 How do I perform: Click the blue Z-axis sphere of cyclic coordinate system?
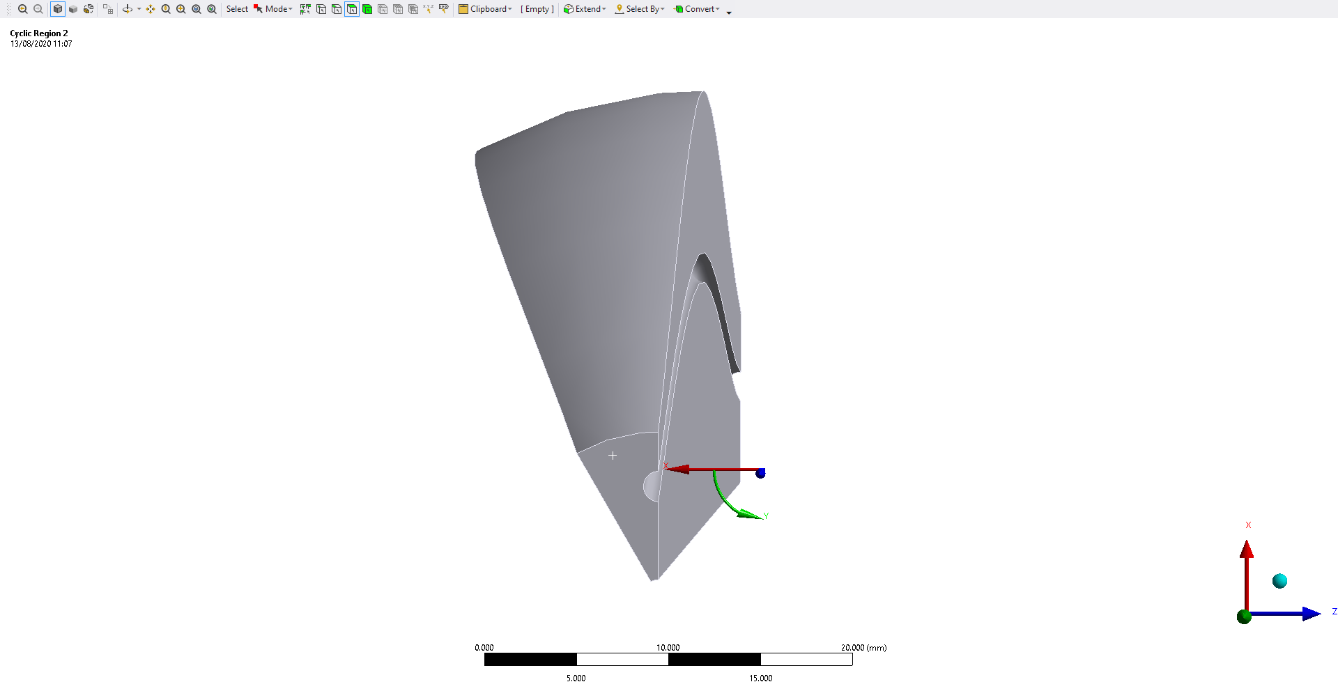tap(760, 473)
